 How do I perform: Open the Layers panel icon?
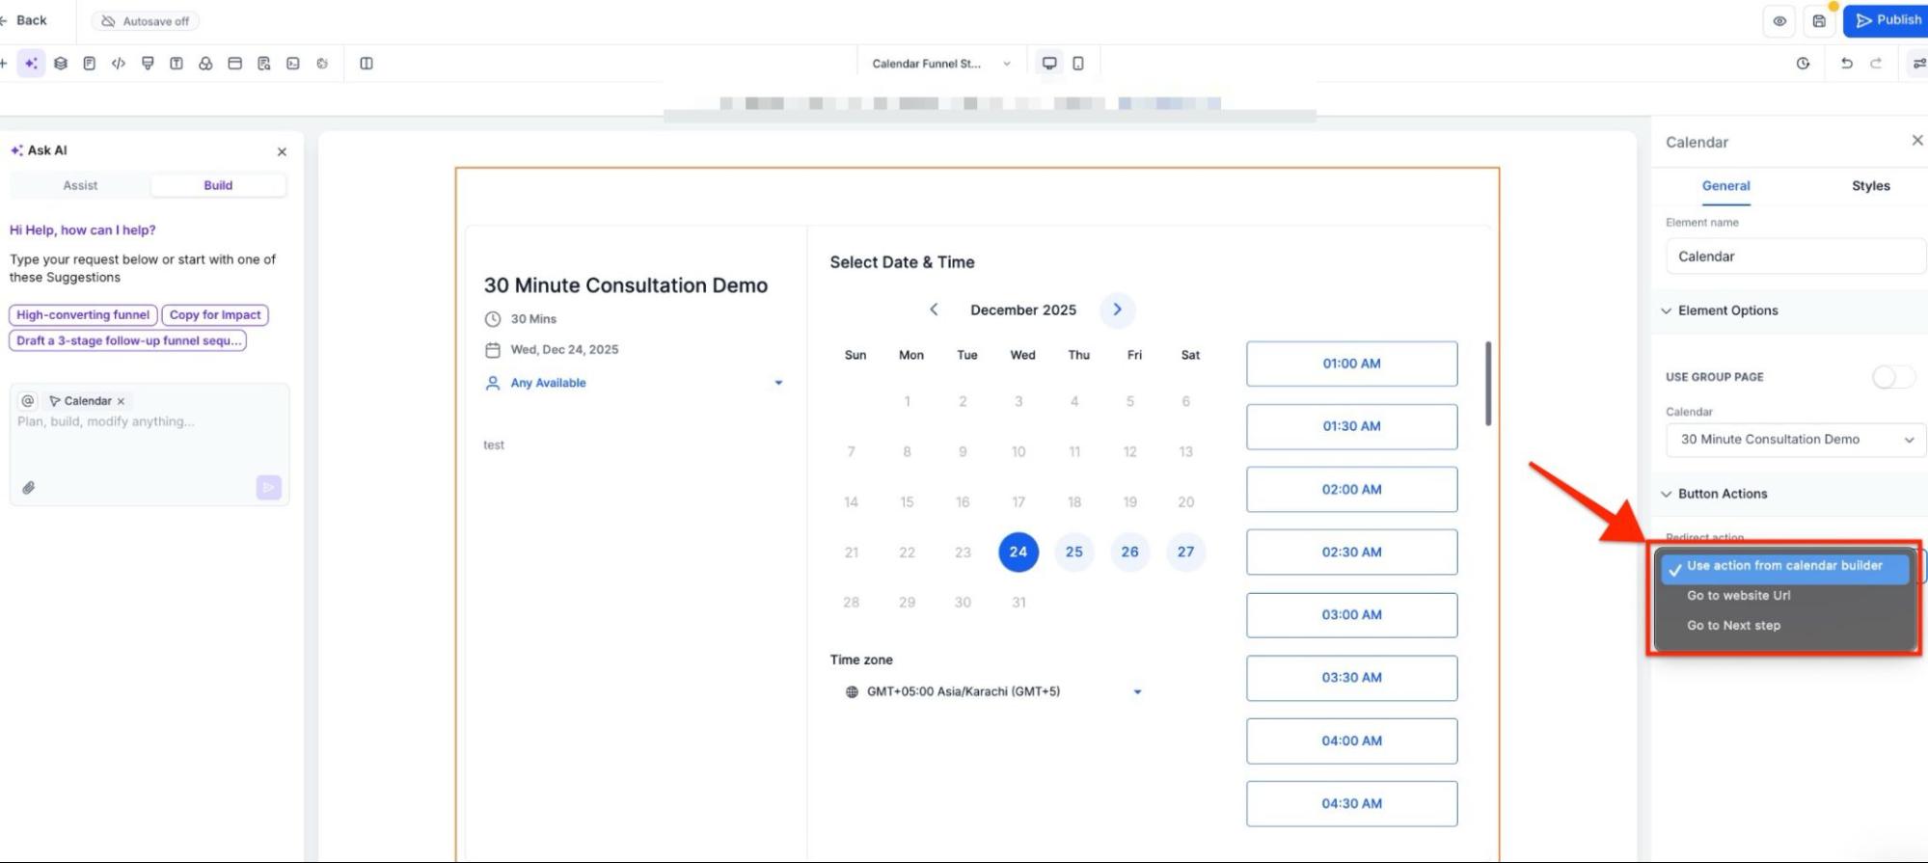click(61, 64)
